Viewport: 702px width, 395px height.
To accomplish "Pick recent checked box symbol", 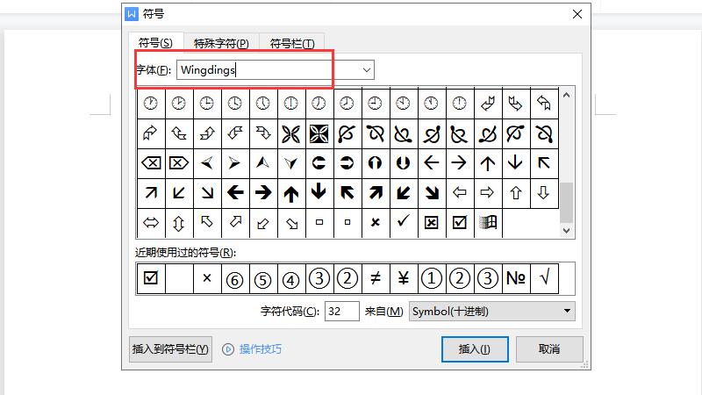I will (x=151, y=278).
